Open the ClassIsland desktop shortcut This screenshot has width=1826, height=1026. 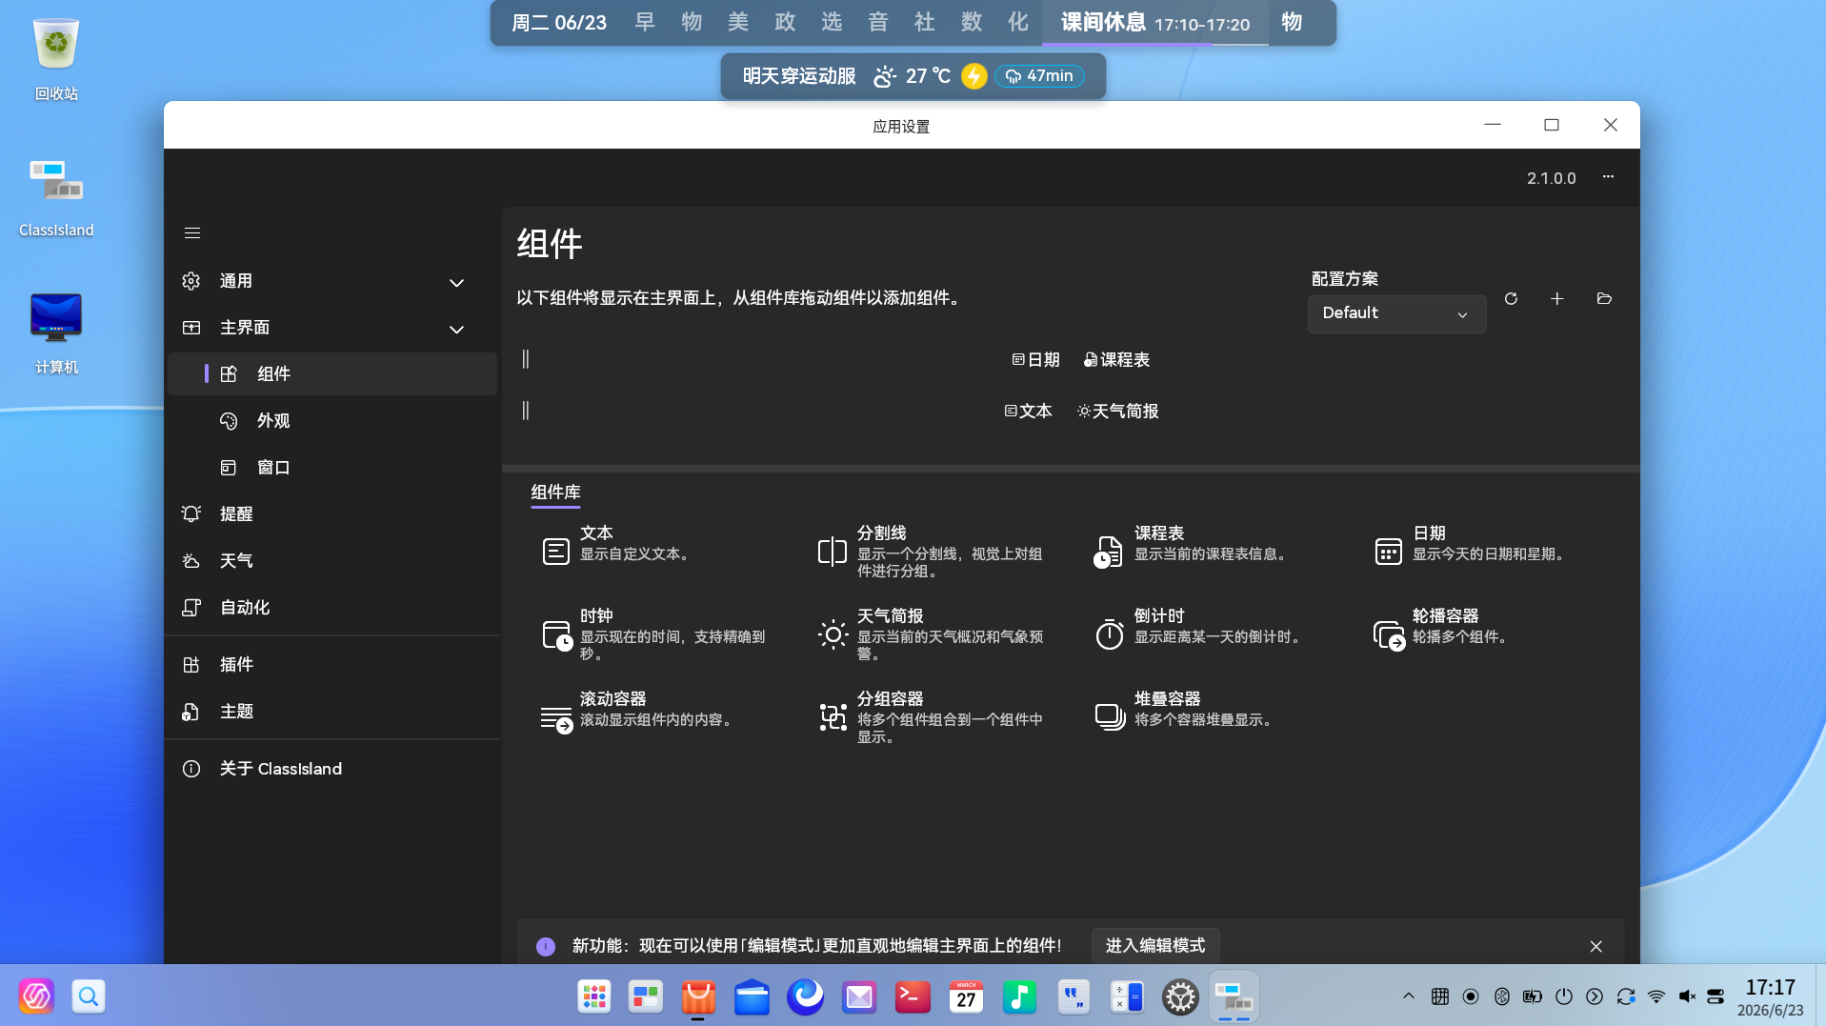coord(56,198)
